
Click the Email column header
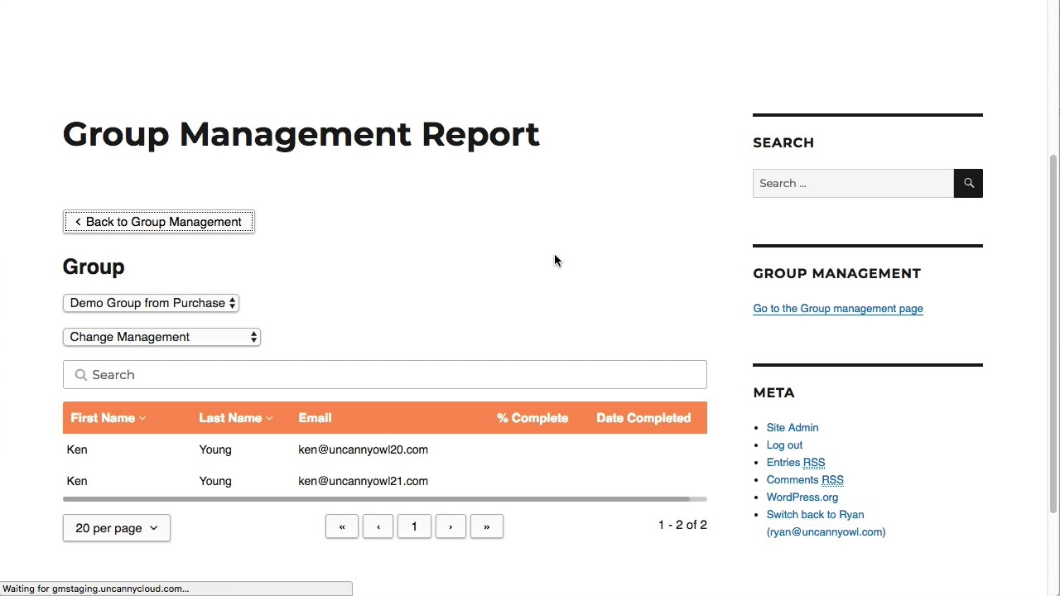(x=315, y=418)
